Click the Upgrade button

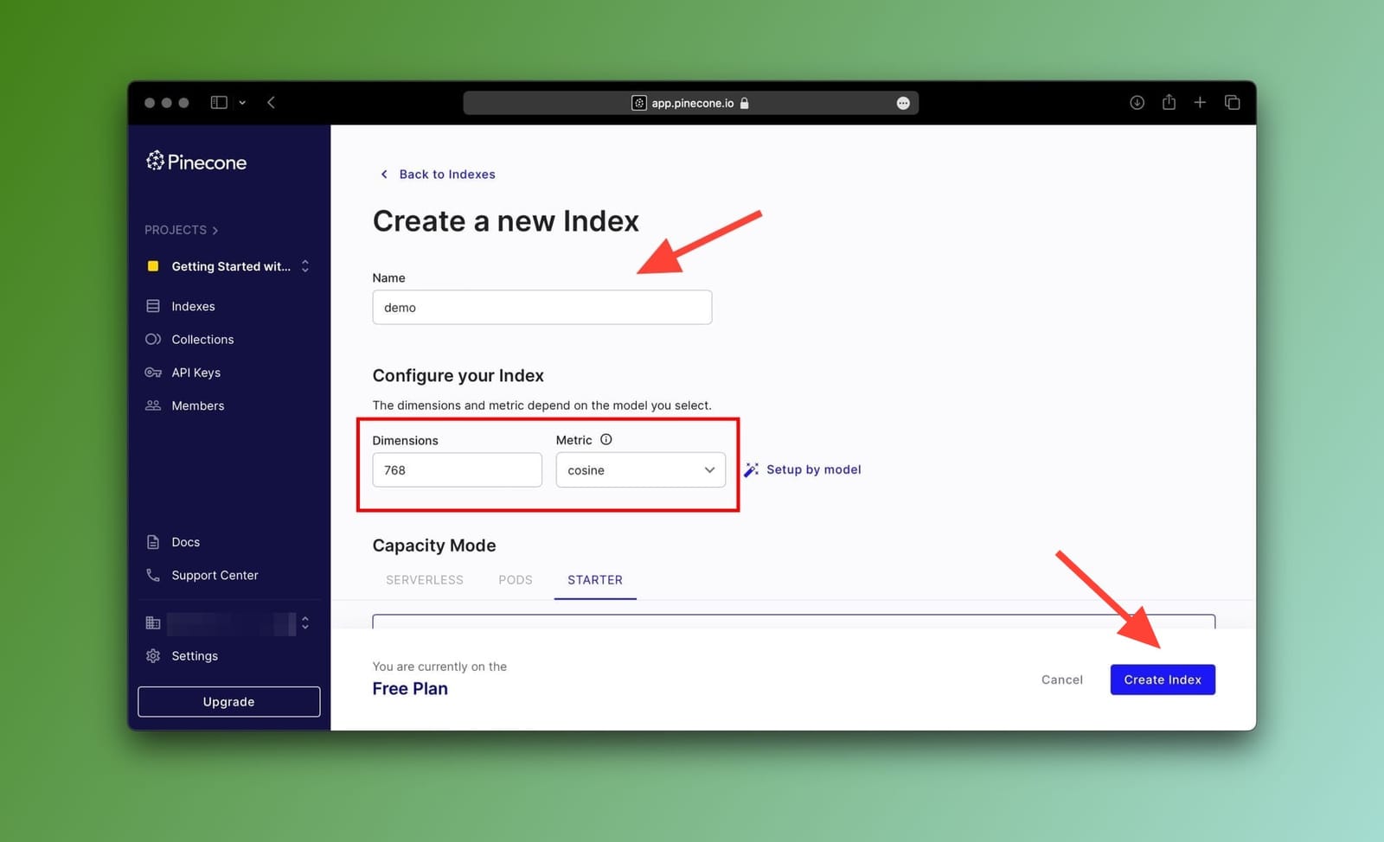click(227, 701)
